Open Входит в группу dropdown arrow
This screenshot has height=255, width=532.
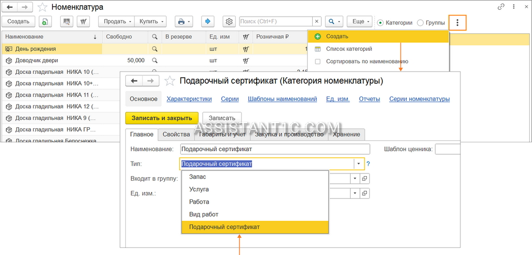tap(355, 178)
